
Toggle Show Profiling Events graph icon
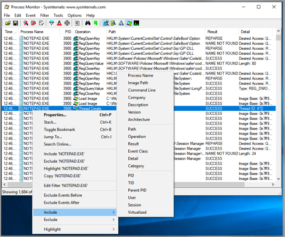[x=136, y=23]
